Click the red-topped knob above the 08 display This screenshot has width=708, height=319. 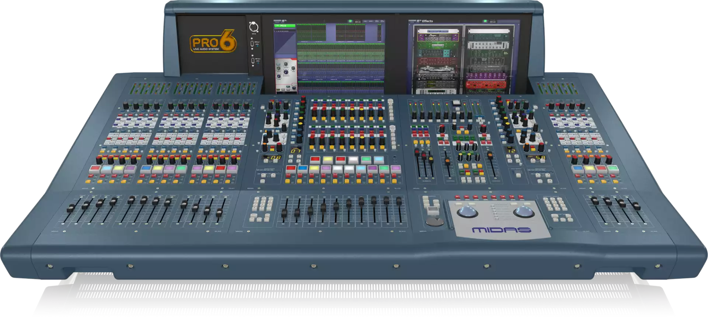pos(280,146)
